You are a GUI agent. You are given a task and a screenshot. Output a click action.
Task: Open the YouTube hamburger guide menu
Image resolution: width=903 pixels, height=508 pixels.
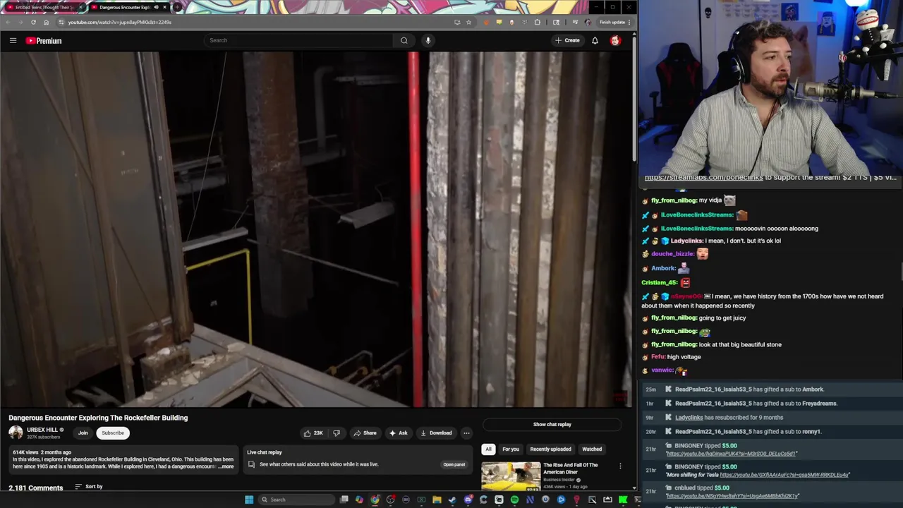click(13, 40)
